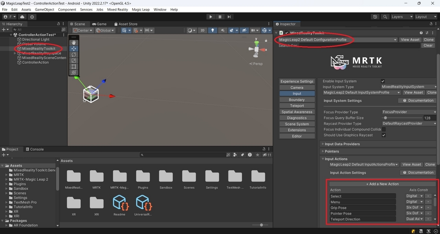Open the Mixed Reality menu
Viewport: 440px width, 234px height.
pyautogui.click(x=117, y=10)
